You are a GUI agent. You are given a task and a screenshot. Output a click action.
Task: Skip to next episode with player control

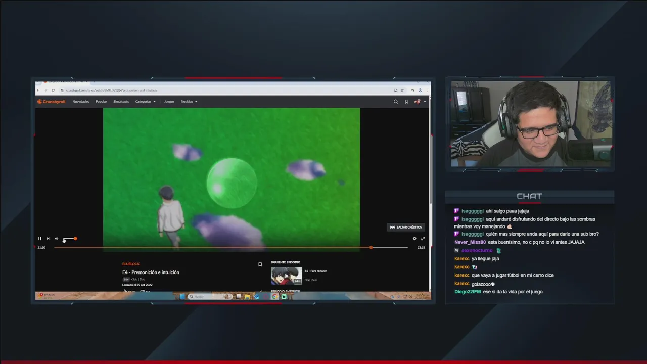[48, 239]
